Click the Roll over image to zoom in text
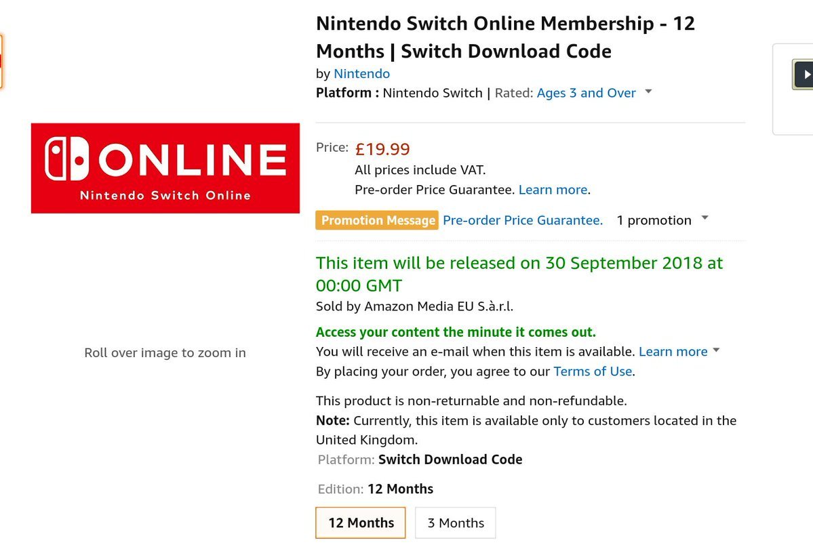The height and width of the screenshot is (553, 813). pyautogui.click(x=165, y=352)
